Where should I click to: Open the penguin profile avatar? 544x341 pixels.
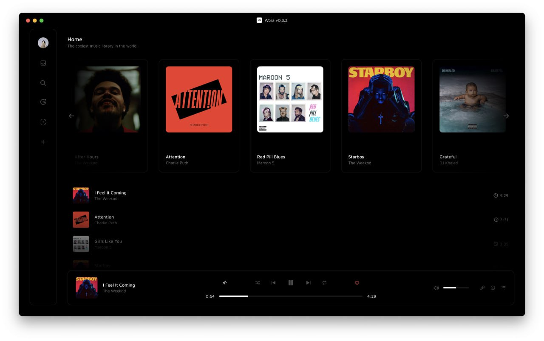[x=43, y=42]
